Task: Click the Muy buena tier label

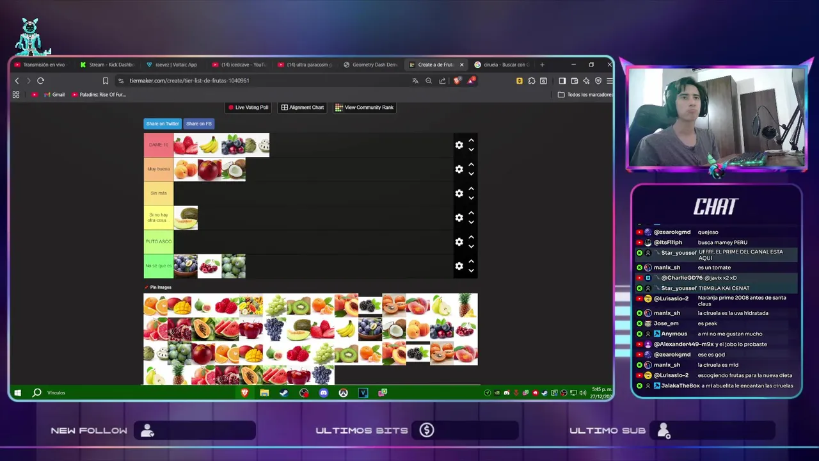Action: point(159,169)
